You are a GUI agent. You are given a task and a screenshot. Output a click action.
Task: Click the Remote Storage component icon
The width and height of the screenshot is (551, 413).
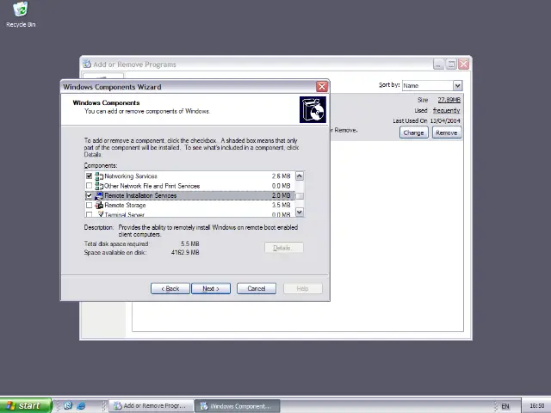click(99, 205)
